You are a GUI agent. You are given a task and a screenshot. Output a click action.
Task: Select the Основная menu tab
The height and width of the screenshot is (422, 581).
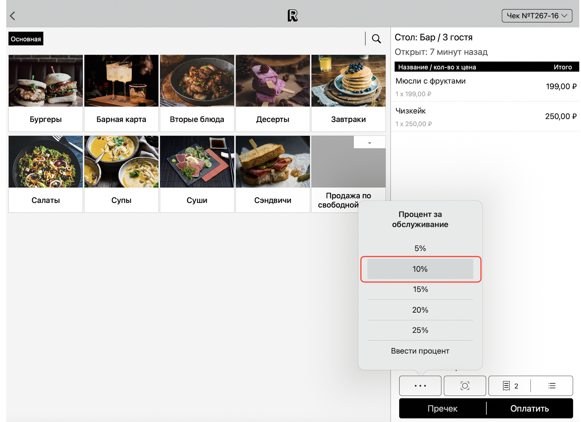pyautogui.click(x=26, y=39)
